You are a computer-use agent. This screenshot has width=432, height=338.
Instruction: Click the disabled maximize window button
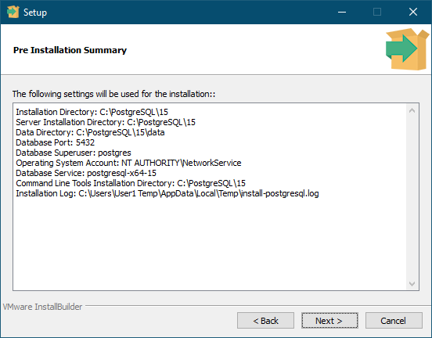pos(377,12)
